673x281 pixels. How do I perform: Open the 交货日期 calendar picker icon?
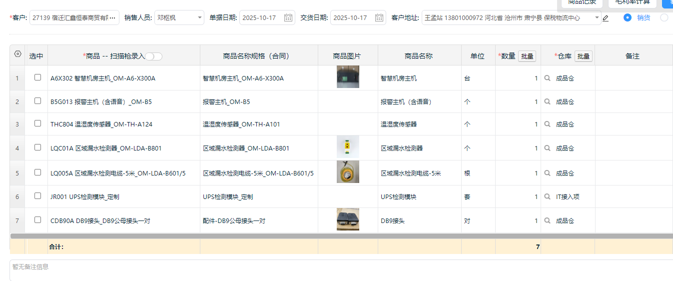(379, 18)
